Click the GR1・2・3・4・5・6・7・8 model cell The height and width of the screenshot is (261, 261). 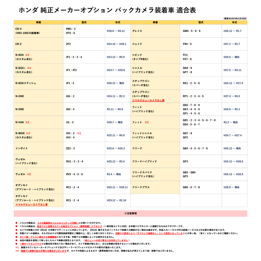[201, 122]
